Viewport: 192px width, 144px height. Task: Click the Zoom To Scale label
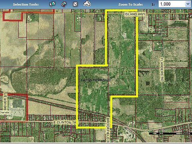[x=131, y=5]
